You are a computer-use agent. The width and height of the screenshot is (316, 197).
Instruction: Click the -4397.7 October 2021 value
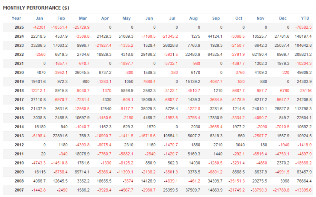[x=238, y=64]
